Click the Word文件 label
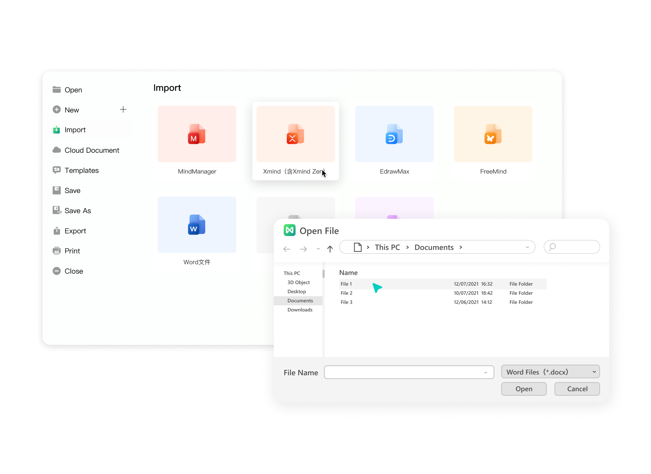 pos(197,262)
